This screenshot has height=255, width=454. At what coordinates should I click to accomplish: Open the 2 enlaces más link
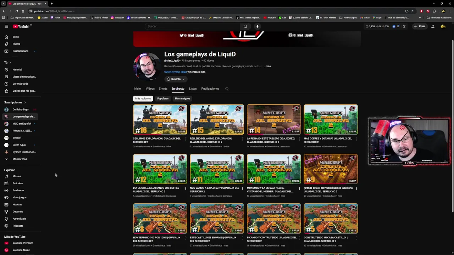197,72
